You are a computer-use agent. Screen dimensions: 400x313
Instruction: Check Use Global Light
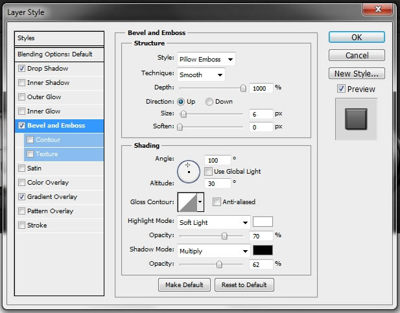pyautogui.click(x=208, y=172)
